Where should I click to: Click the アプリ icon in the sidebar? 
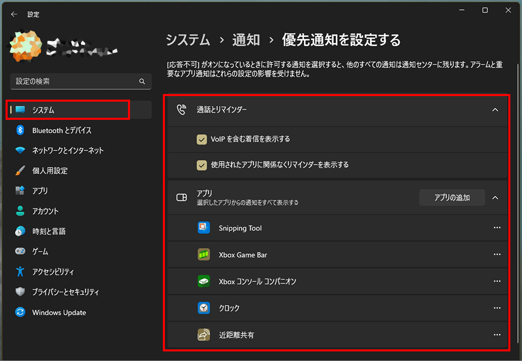tap(20, 191)
